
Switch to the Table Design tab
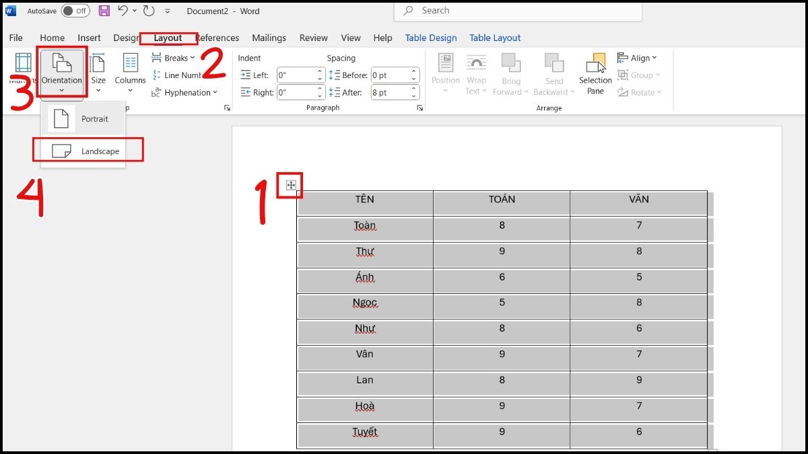coord(431,38)
